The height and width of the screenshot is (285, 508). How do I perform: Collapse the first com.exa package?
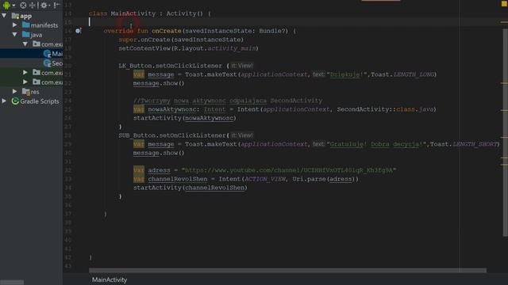click(25, 44)
